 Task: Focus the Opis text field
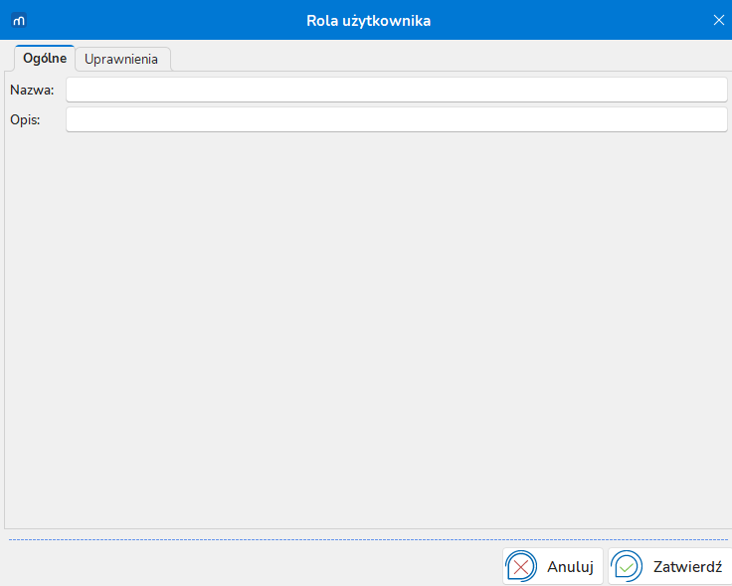pyautogui.click(x=397, y=119)
